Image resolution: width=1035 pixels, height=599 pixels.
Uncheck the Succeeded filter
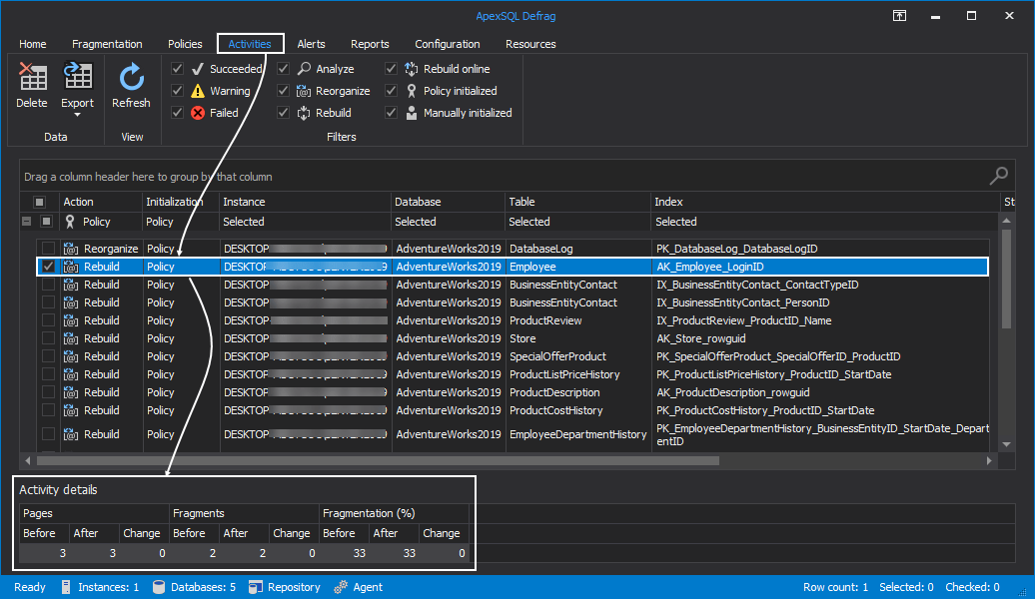coord(177,68)
